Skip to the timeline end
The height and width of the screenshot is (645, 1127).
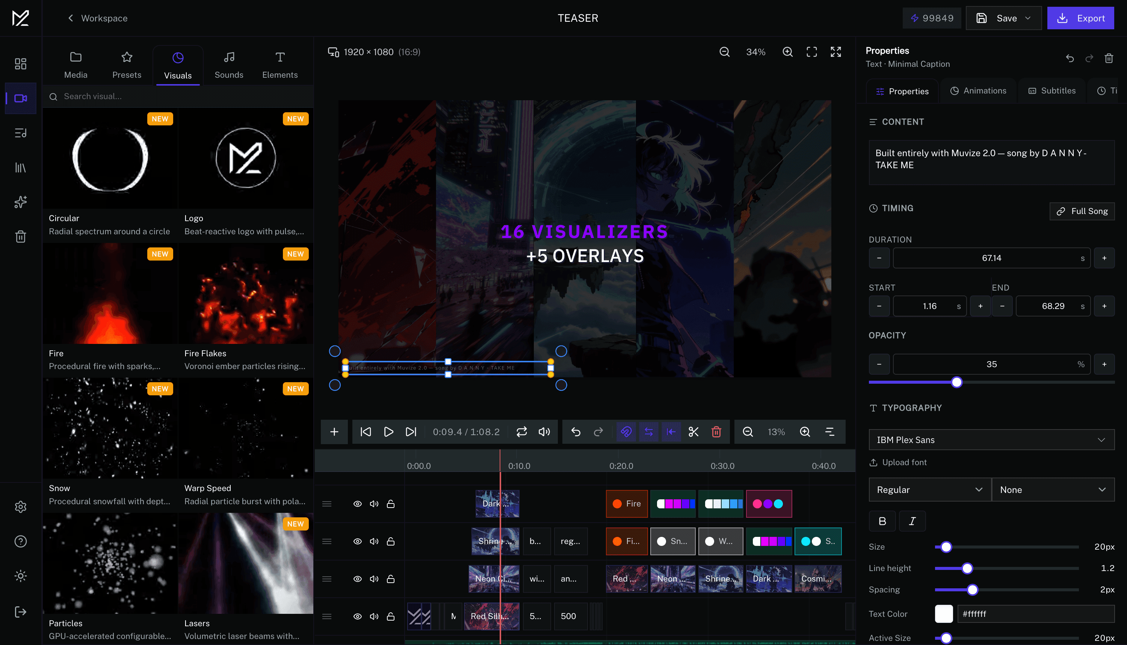411,431
